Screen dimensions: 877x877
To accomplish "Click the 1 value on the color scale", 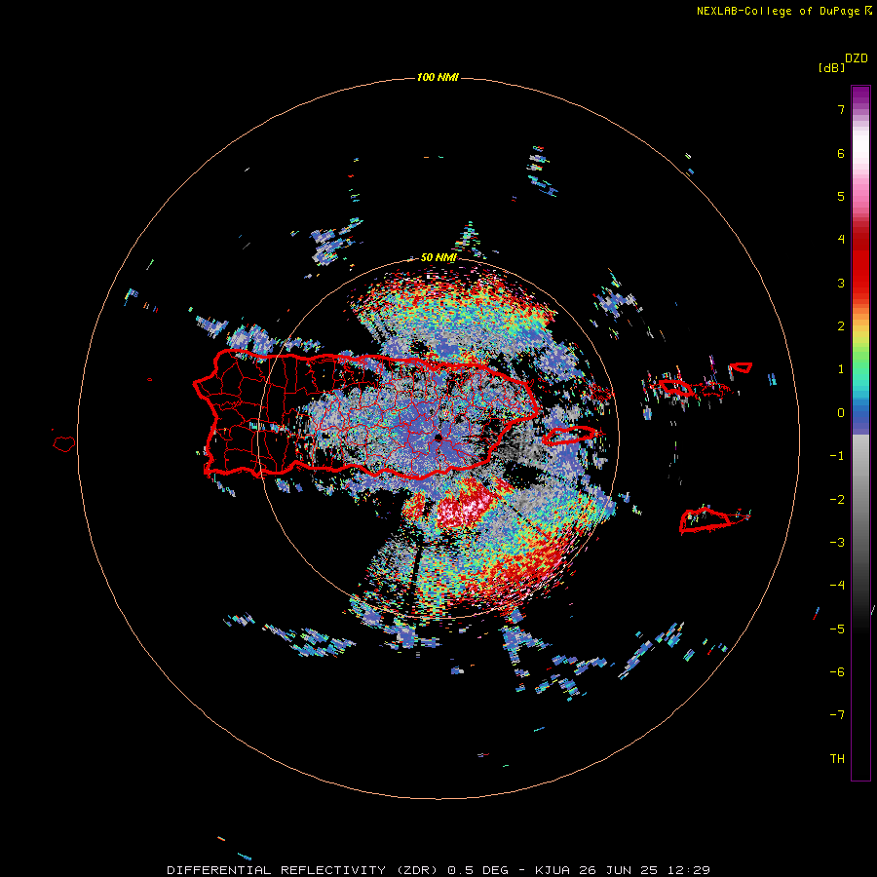I will coord(841,369).
